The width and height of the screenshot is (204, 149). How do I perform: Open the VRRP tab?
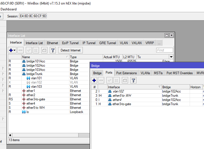149,43
